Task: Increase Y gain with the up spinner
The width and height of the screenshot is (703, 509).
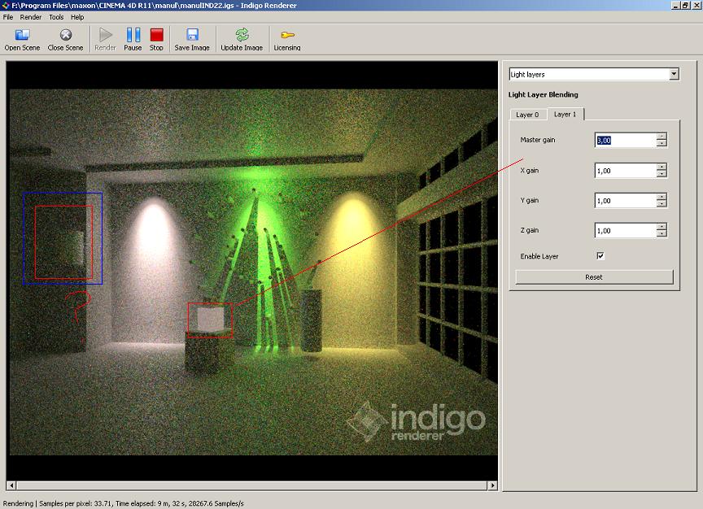Action: [x=662, y=197]
